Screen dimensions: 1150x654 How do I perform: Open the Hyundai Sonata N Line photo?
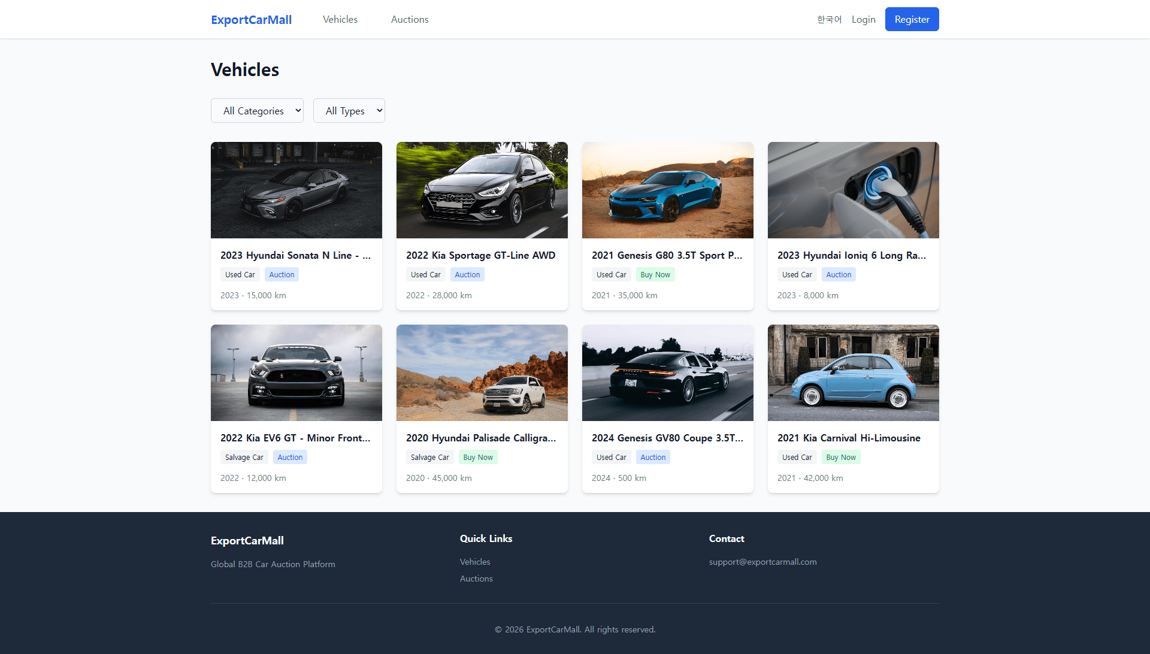296,190
